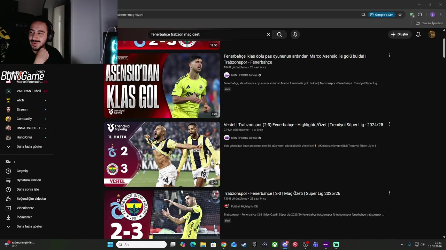Expand subscriptions with Daha fazla göster under HangiOnur
Image resolution: width=446 pixels, height=250 pixels.
26,147
